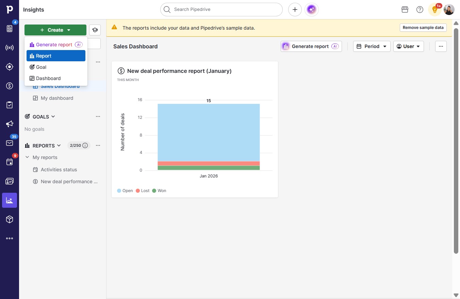Open the AI assistant sparkle button
The image size is (460, 299).
click(x=312, y=10)
